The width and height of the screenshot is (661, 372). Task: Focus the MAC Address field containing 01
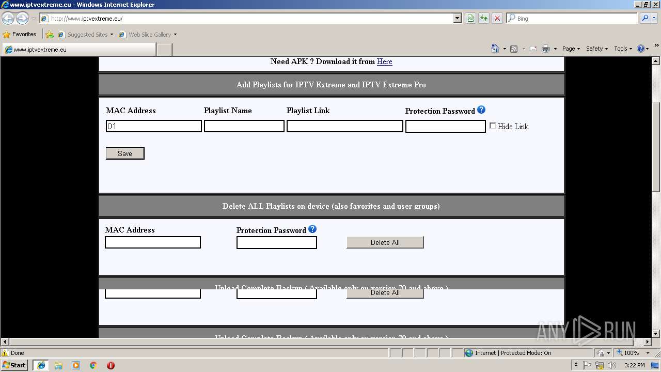click(x=154, y=126)
